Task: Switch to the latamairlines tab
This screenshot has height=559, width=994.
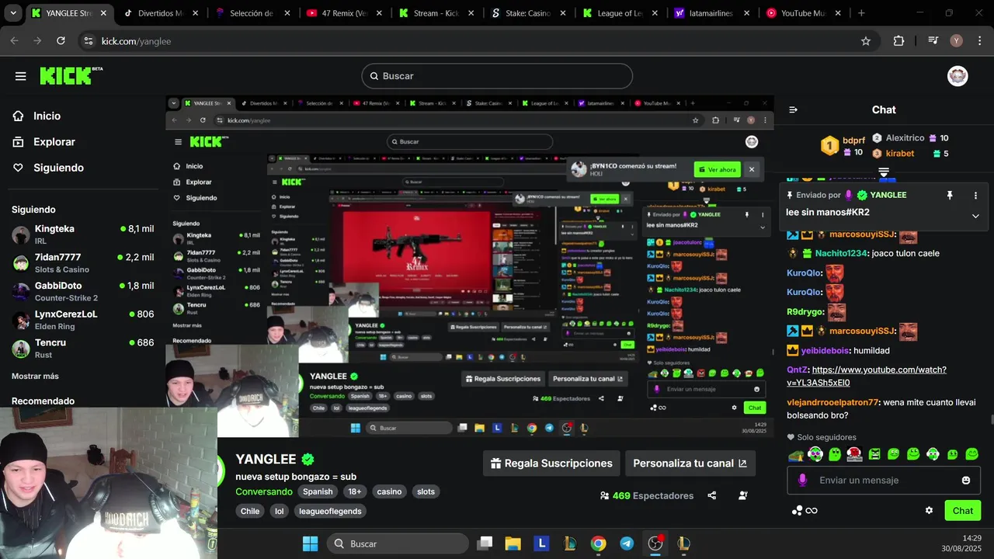Action: (713, 13)
